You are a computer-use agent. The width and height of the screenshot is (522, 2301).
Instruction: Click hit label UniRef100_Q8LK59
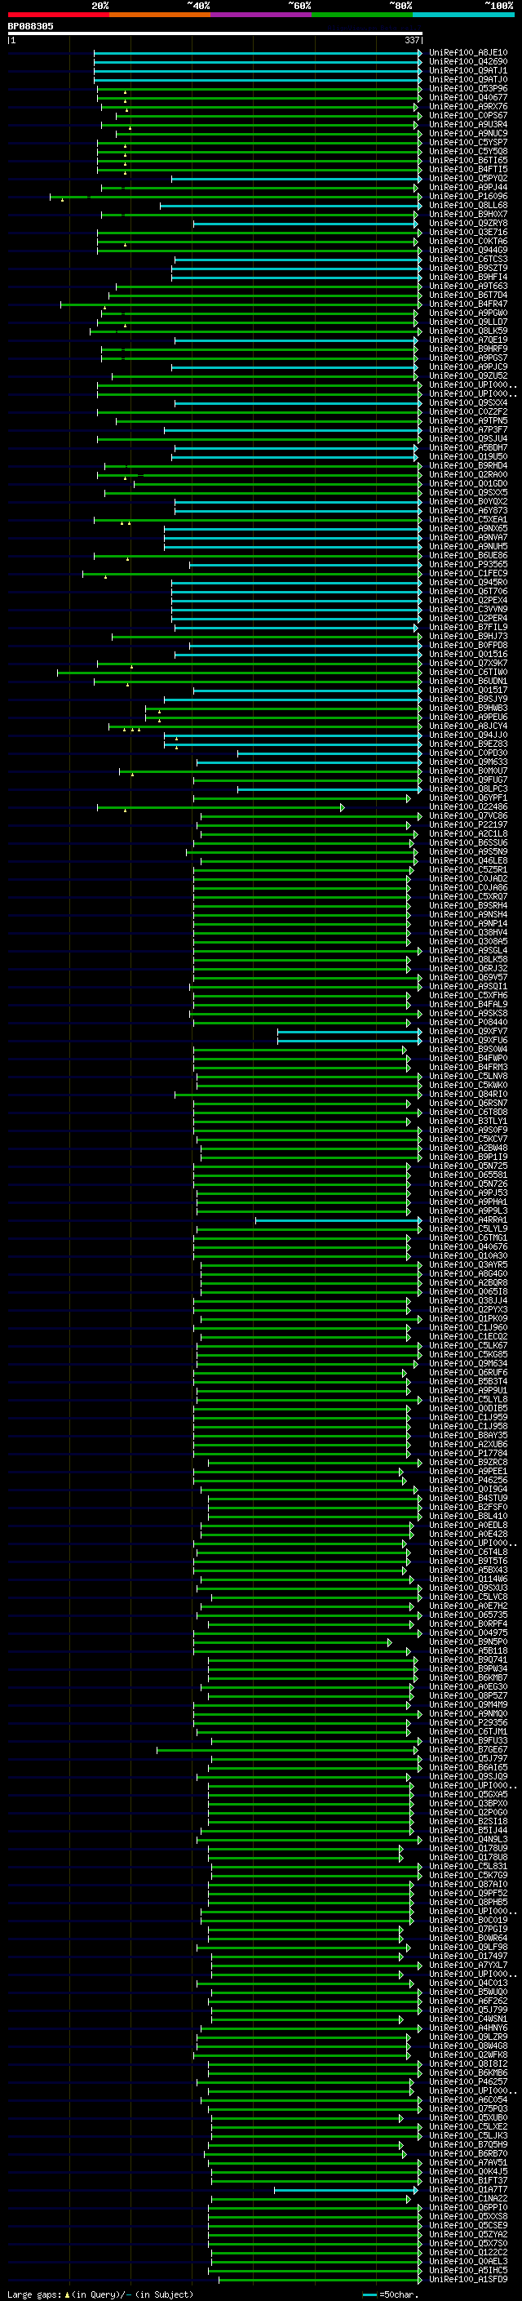[468, 331]
